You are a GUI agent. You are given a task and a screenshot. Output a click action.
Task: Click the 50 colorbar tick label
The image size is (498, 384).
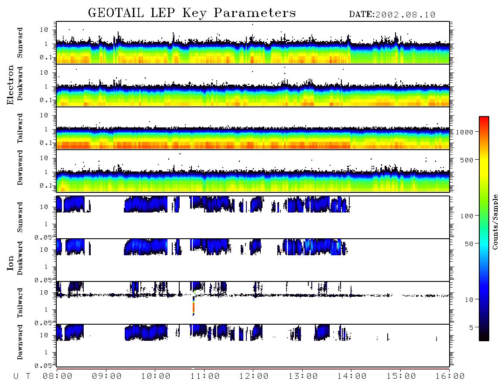[x=469, y=244]
